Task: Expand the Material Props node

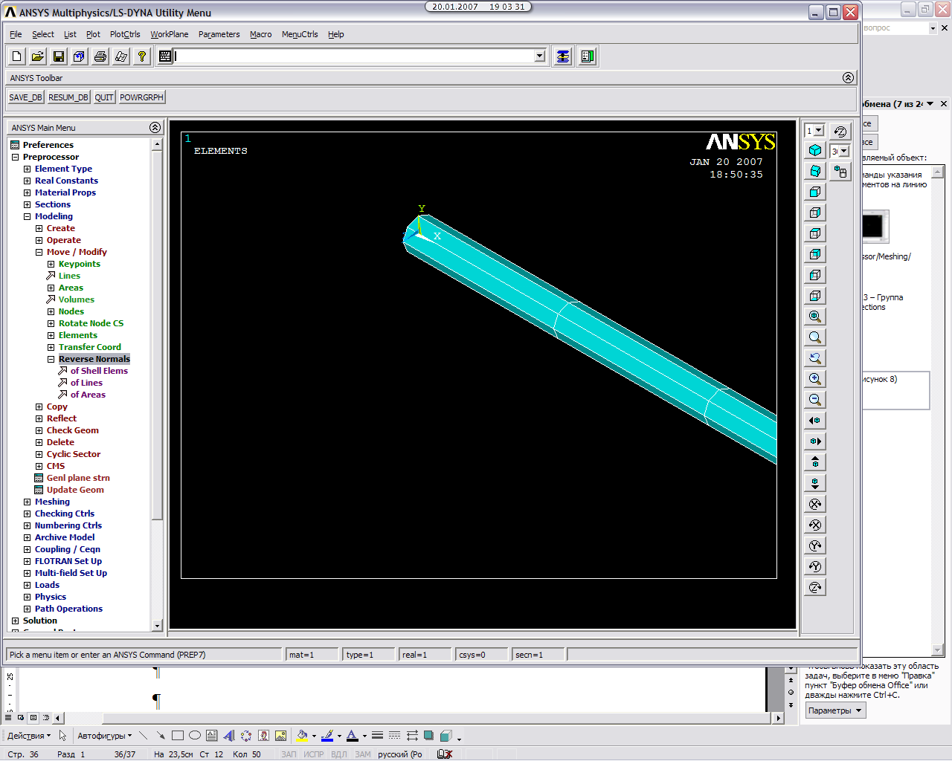Action: 28,192
